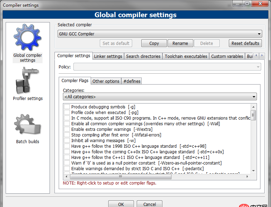Click the Profiler settings sidebar label
The height and width of the screenshot is (207, 271).
[x=28, y=99]
